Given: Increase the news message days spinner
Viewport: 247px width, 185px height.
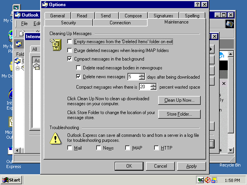Looking at the screenshot, I should click(142, 75).
